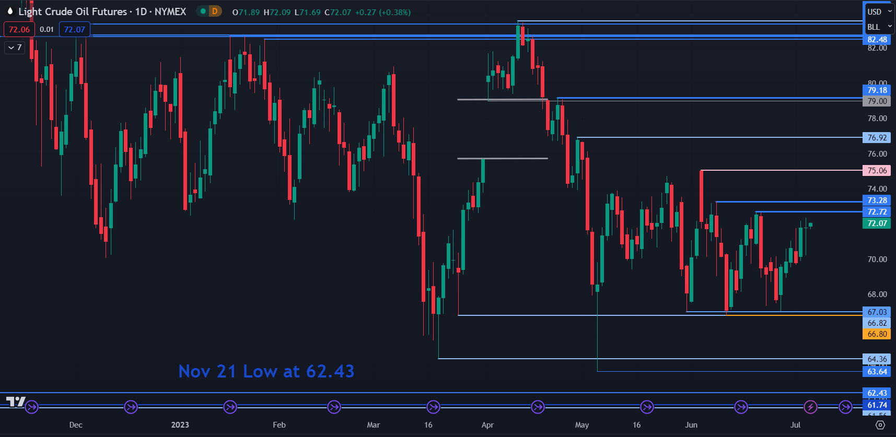Image resolution: width=896 pixels, height=437 pixels.
Task: Click the rollover marker nearest the Apr label
Action: pyautogui.click(x=538, y=407)
